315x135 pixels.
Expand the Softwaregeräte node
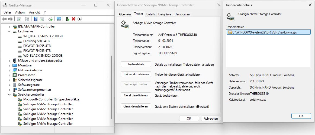pyautogui.click(x=9, y=85)
